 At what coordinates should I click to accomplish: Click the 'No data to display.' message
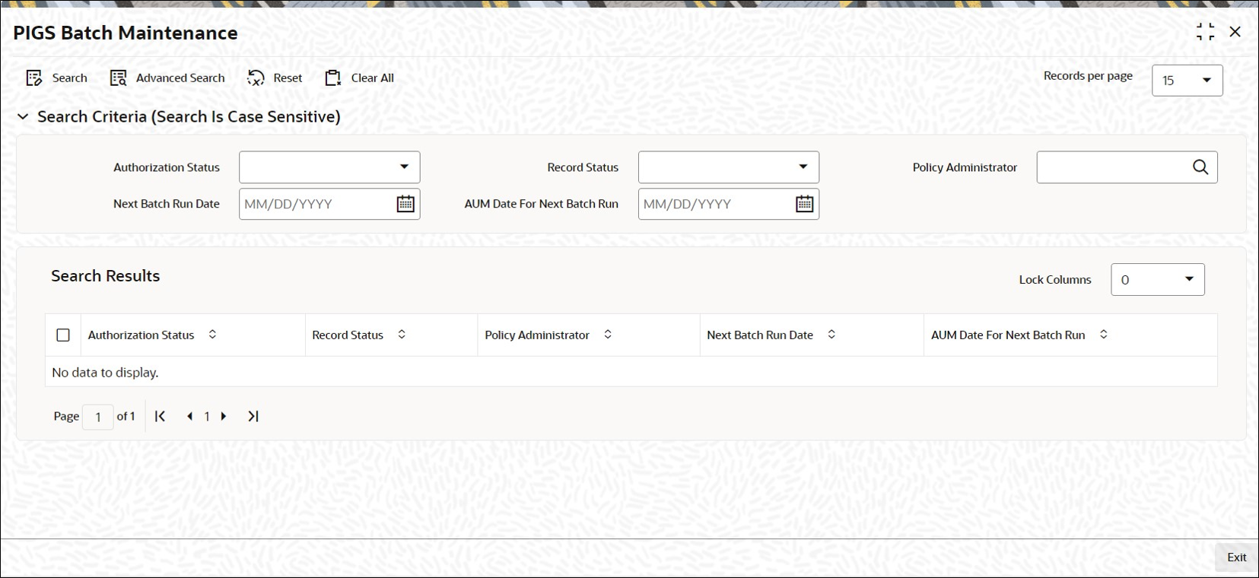pyautogui.click(x=105, y=373)
